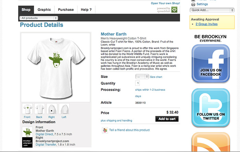Switch to the Graphic tab
240x152 pixels.
click(44, 10)
